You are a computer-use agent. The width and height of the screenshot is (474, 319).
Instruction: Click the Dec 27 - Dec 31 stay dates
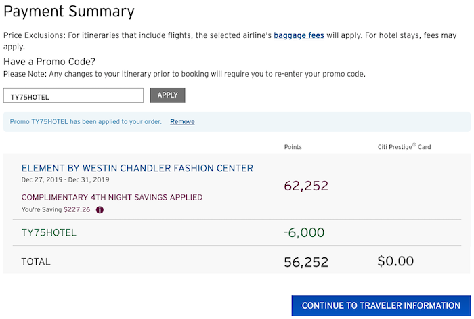65,180
